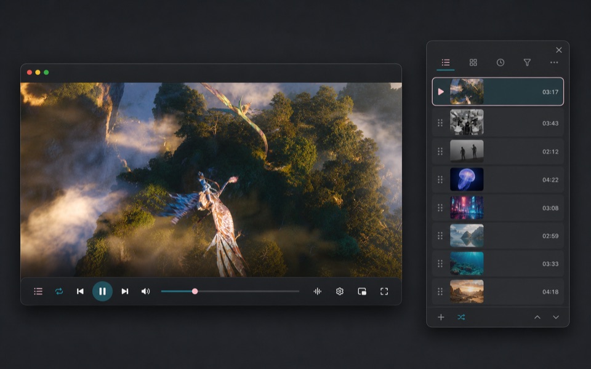Minimize the player window with yellow button

point(38,73)
